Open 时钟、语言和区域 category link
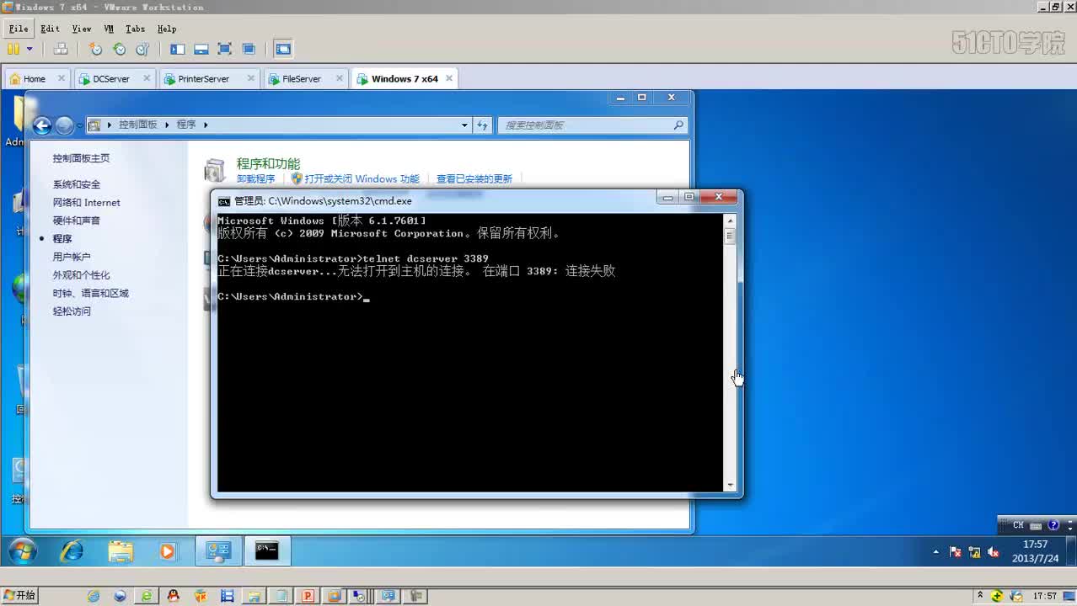 (90, 293)
